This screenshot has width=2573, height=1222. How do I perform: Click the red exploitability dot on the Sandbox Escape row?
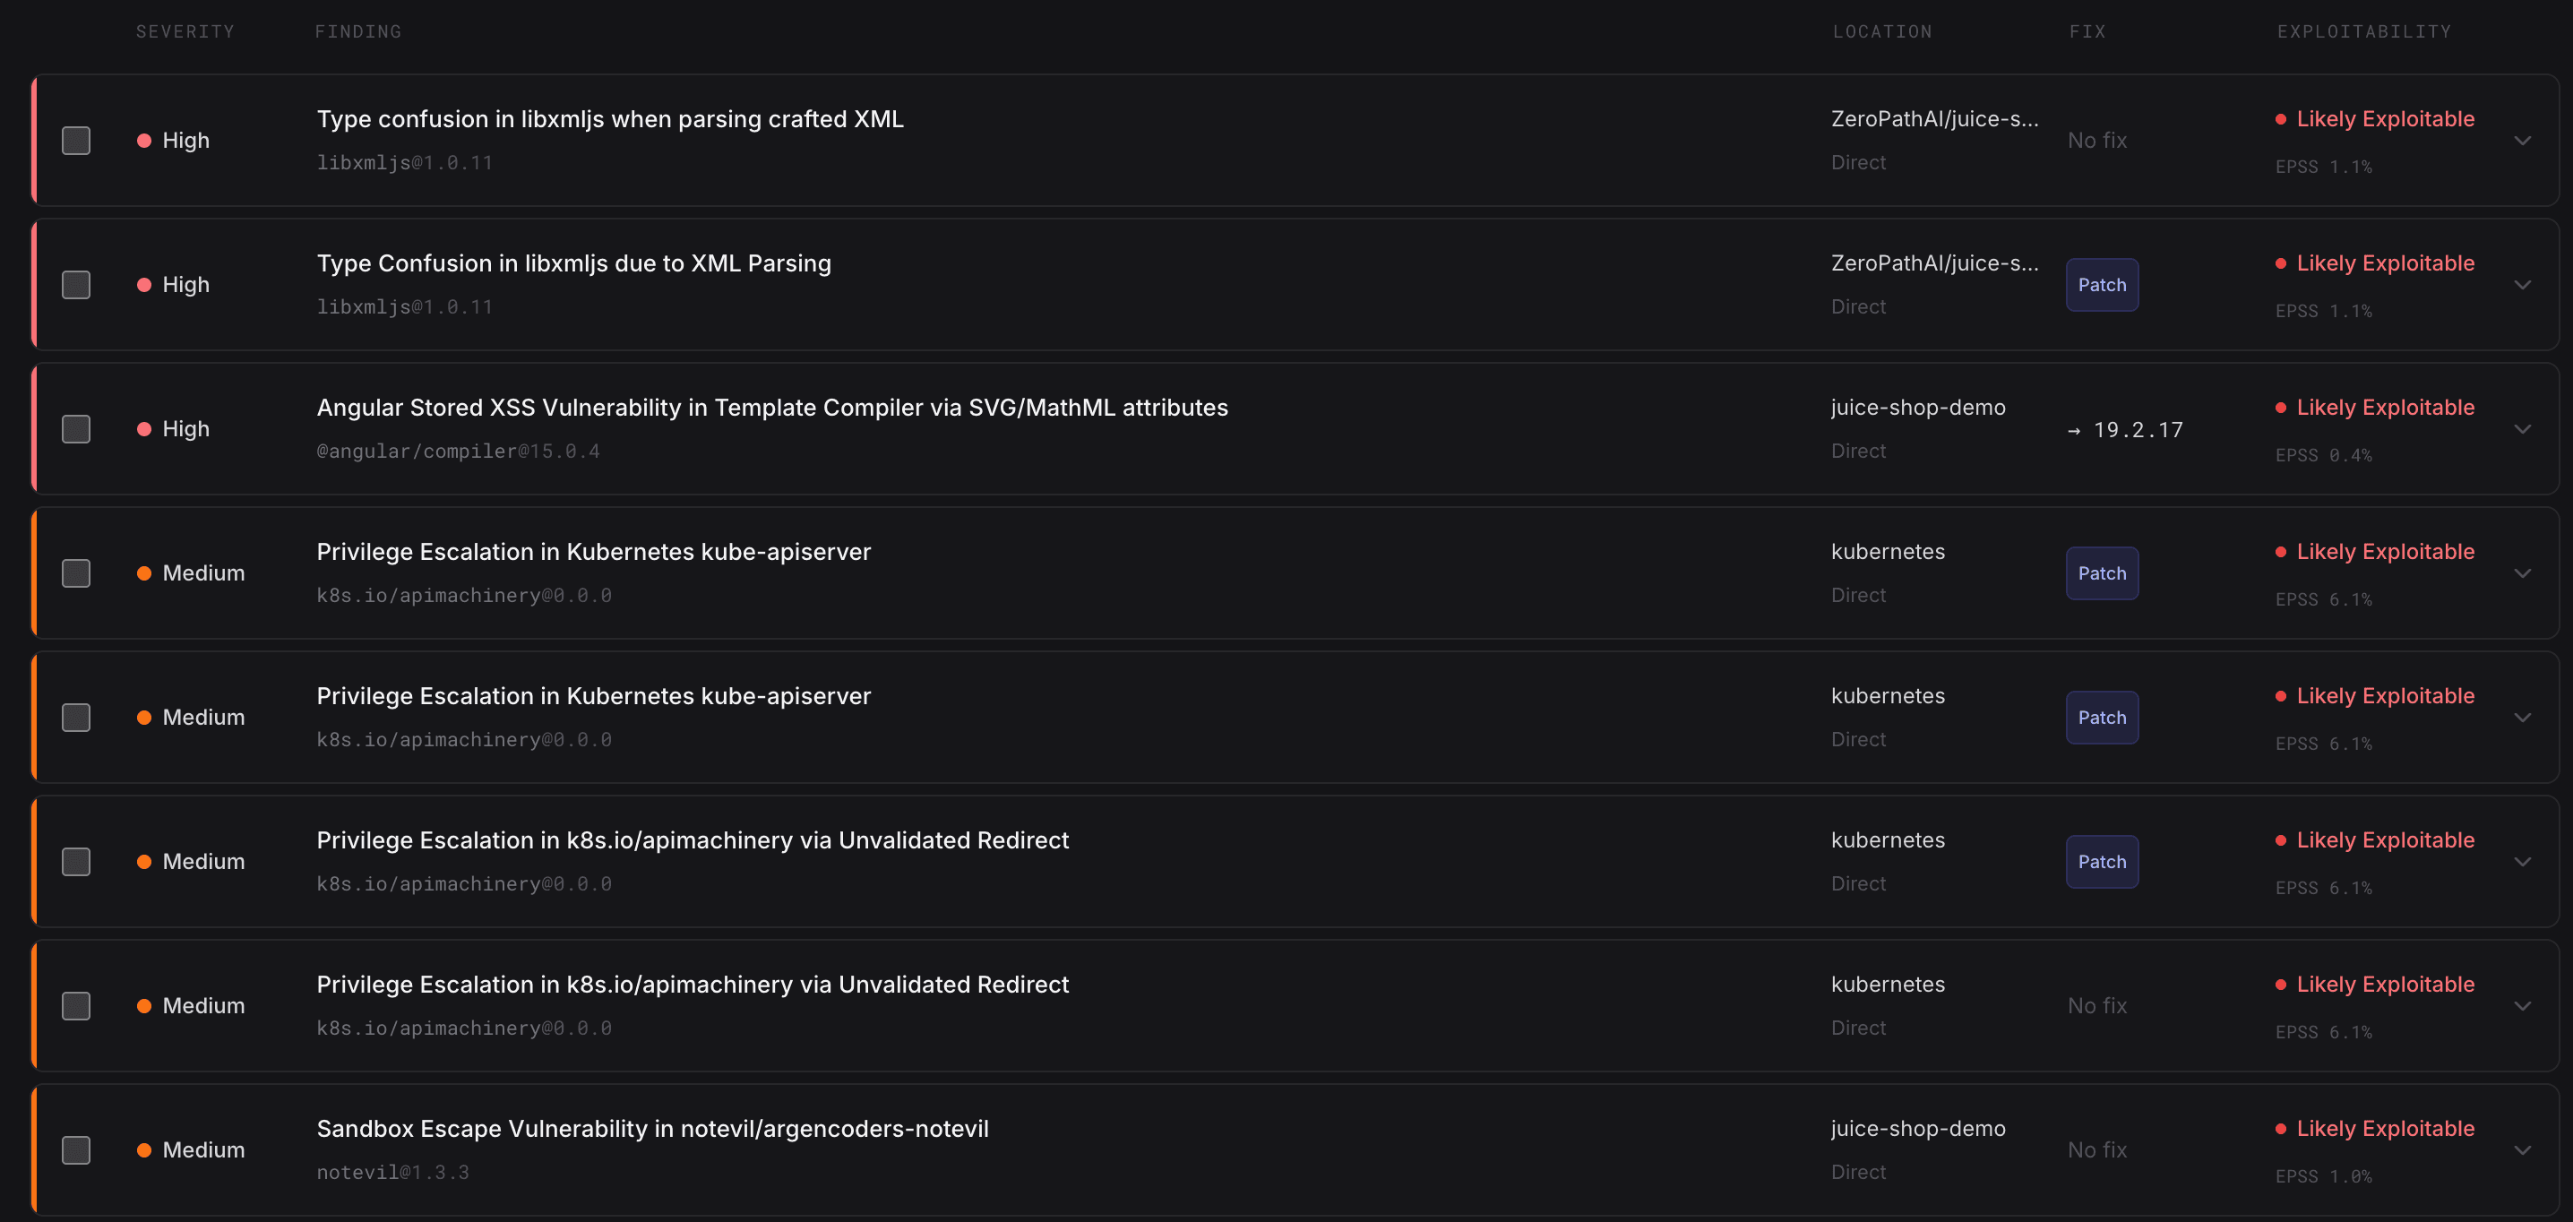tap(2280, 1128)
